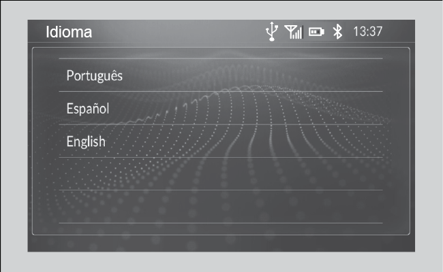The image size is (443, 272).
Task: Click the right end of the Español row
Action: 367,108
